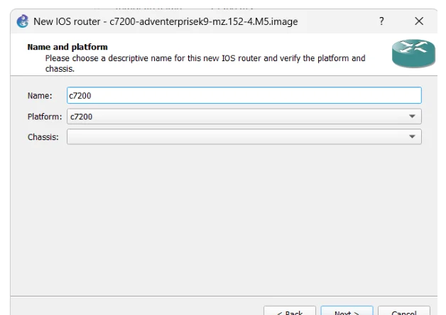The height and width of the screenshot is (315, 446).
Task: Click the 'Name:' label
Action: [40, 96]
